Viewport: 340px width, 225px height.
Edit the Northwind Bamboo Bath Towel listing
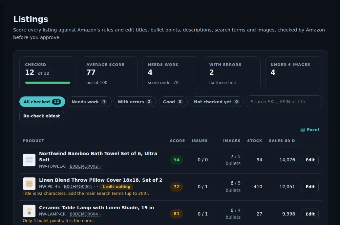[x=310, y=160]
